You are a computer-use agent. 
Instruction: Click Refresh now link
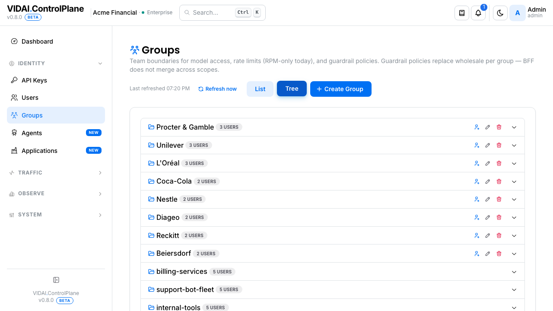click(x=218, y=89)
